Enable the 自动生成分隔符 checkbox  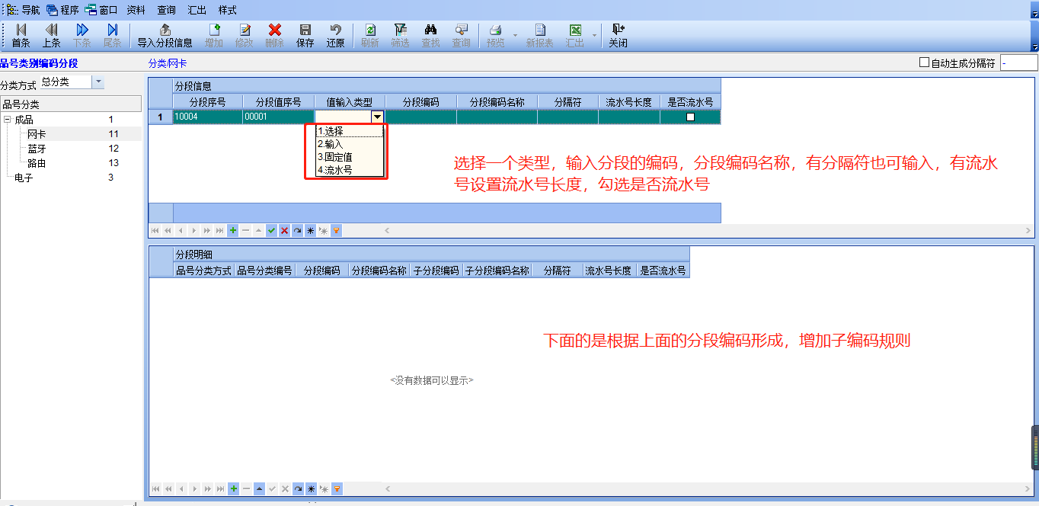click(x=925, y=63)
